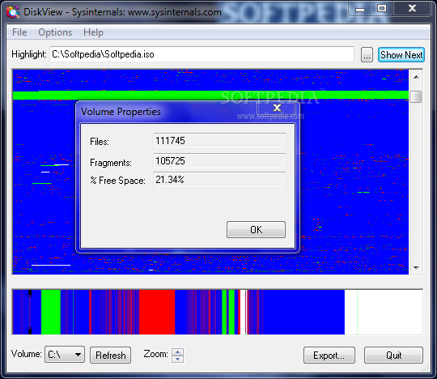Decrease Zoom with the down arrow
The image size is (437, 379).
177,360
